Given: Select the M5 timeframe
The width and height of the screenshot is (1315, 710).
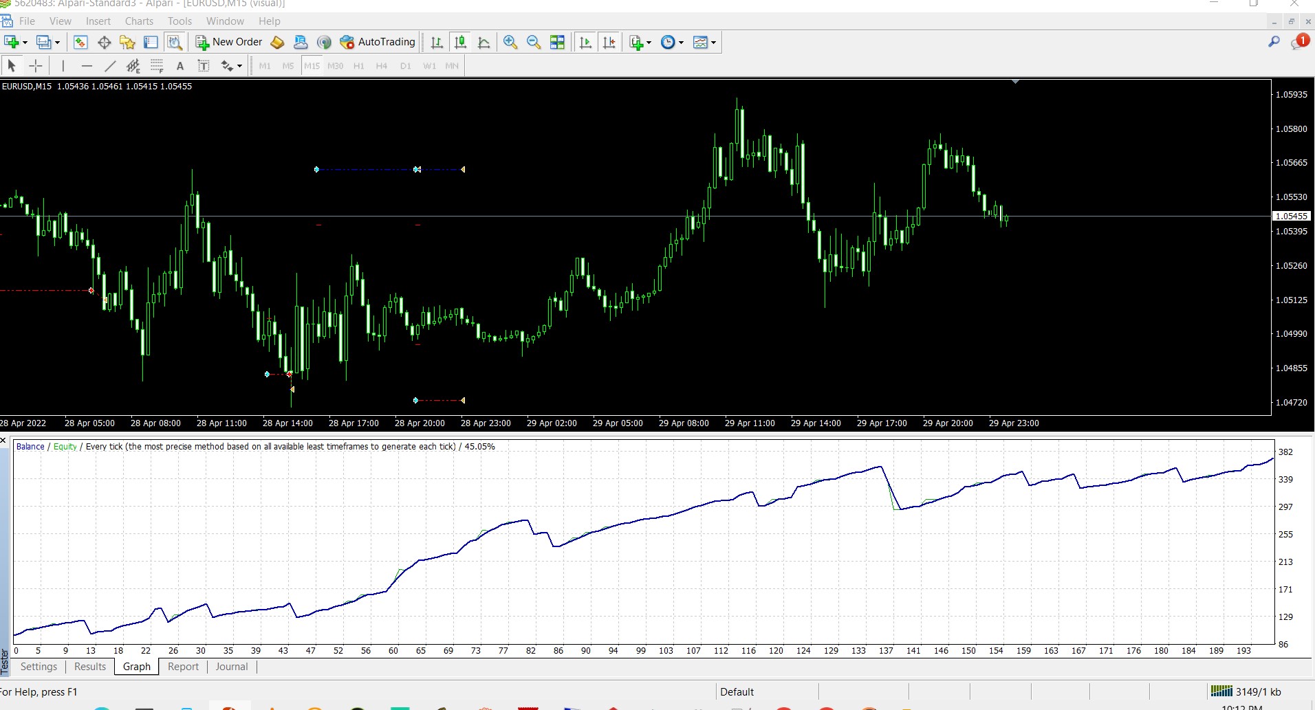Looking at the screenshot, I should (x=288, y=66).
